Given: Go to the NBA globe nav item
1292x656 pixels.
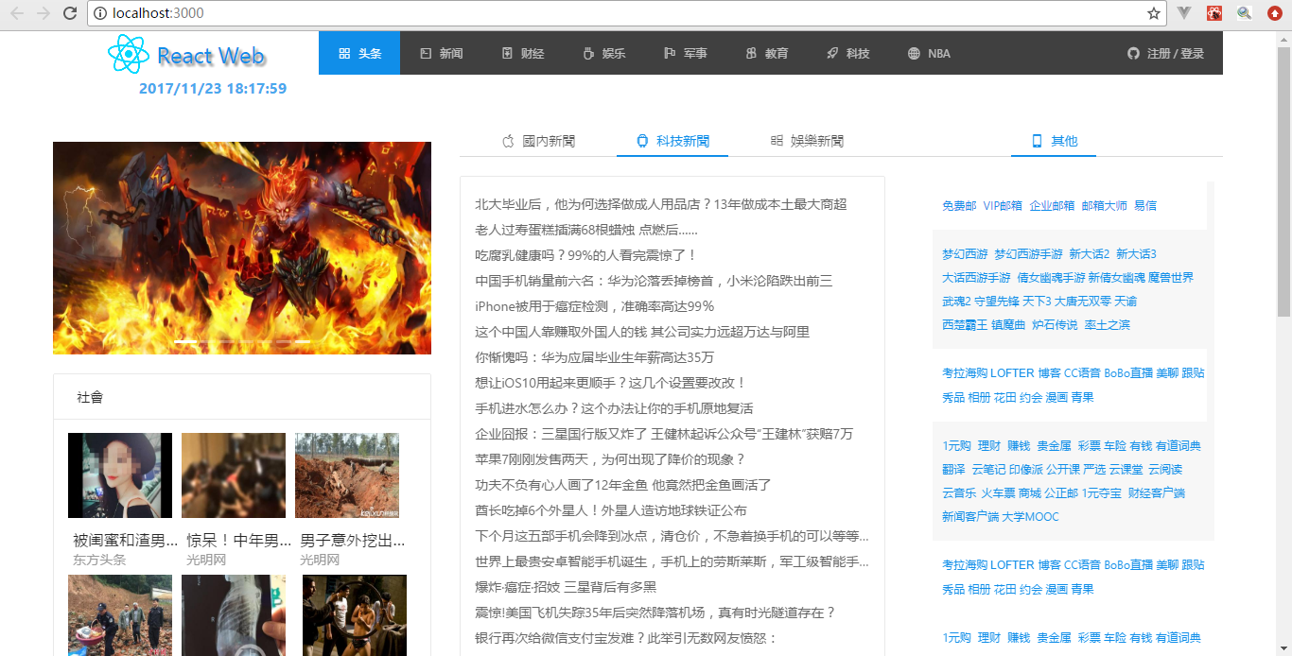Looking at the screenshot, I should click(x=929, y=53).
